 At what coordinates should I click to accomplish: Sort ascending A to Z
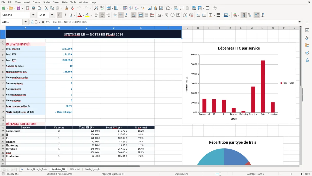click(131, 8)
